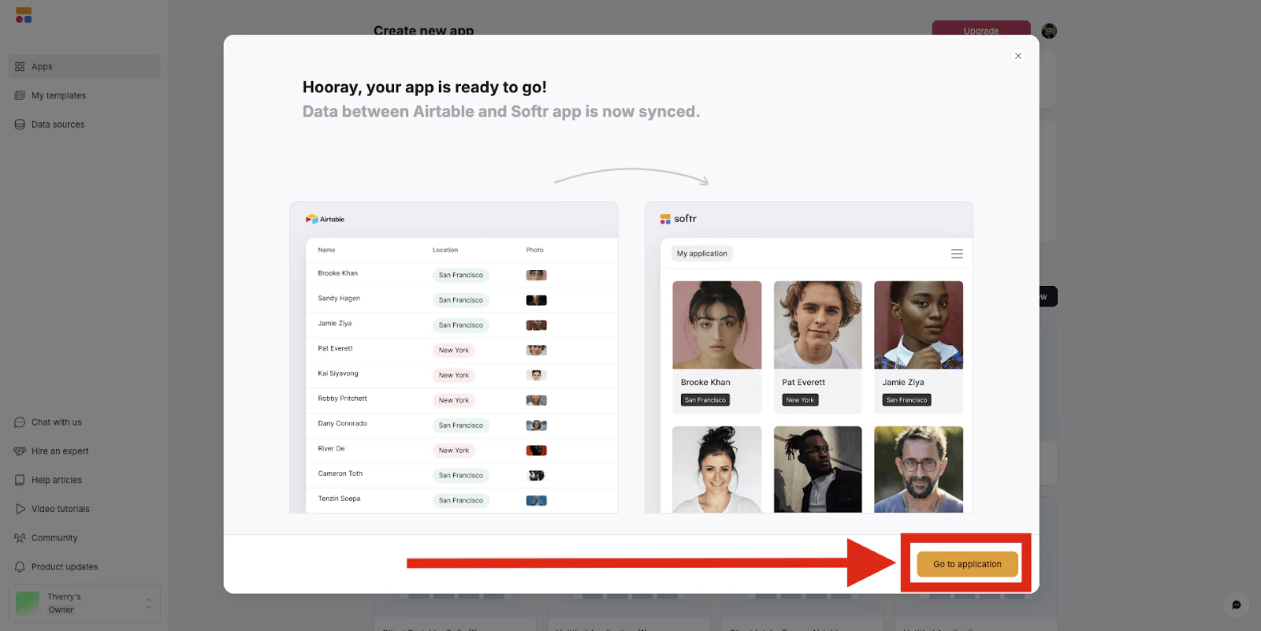Click River Oe's photo thumbnail
Image resolution: width=1261 pixels, height=631 pixels.
click(537, 451)
